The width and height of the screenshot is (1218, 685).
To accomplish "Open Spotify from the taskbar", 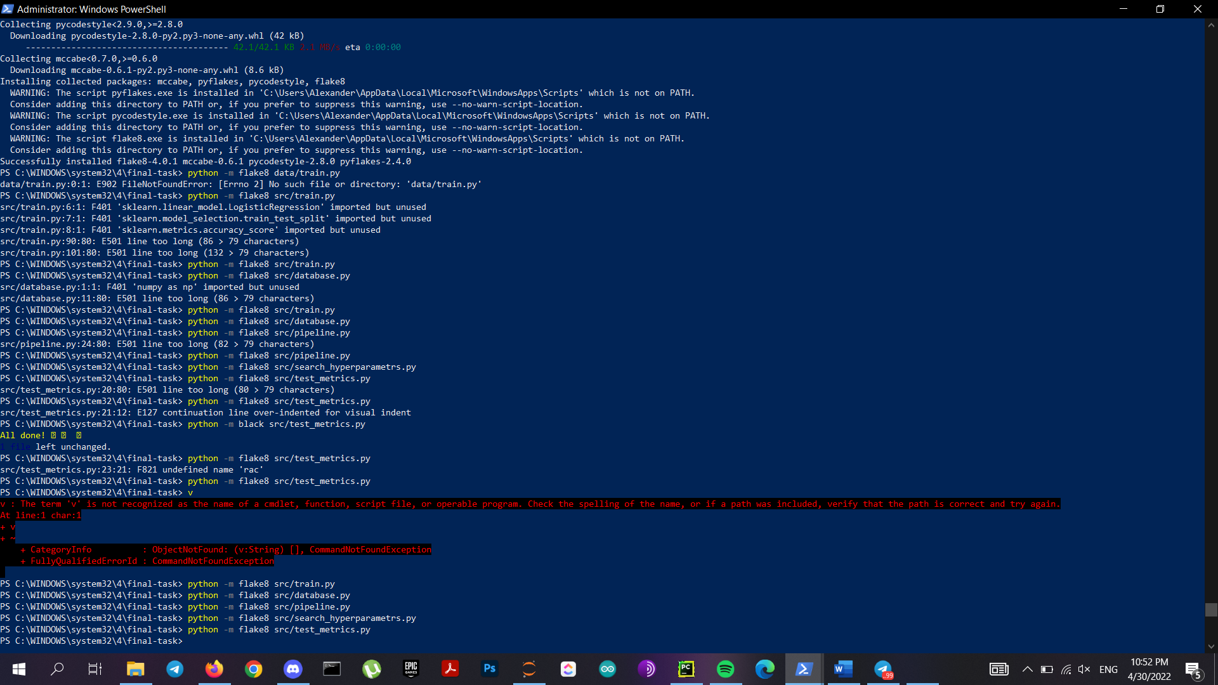I will click(x=726, y=669).
